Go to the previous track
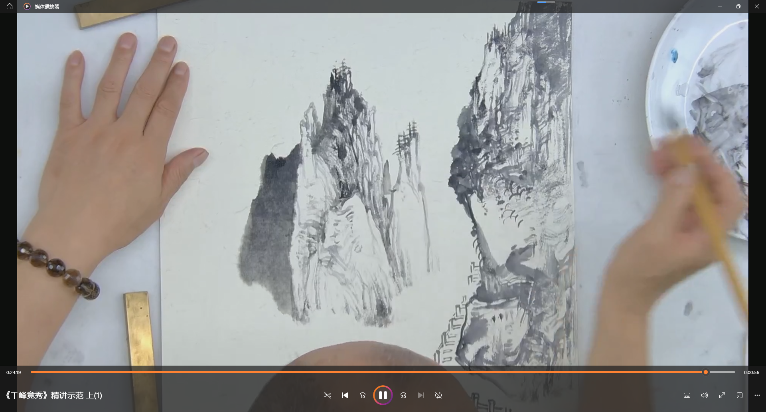Screen dimensions: 766x412 click(345, 395)
